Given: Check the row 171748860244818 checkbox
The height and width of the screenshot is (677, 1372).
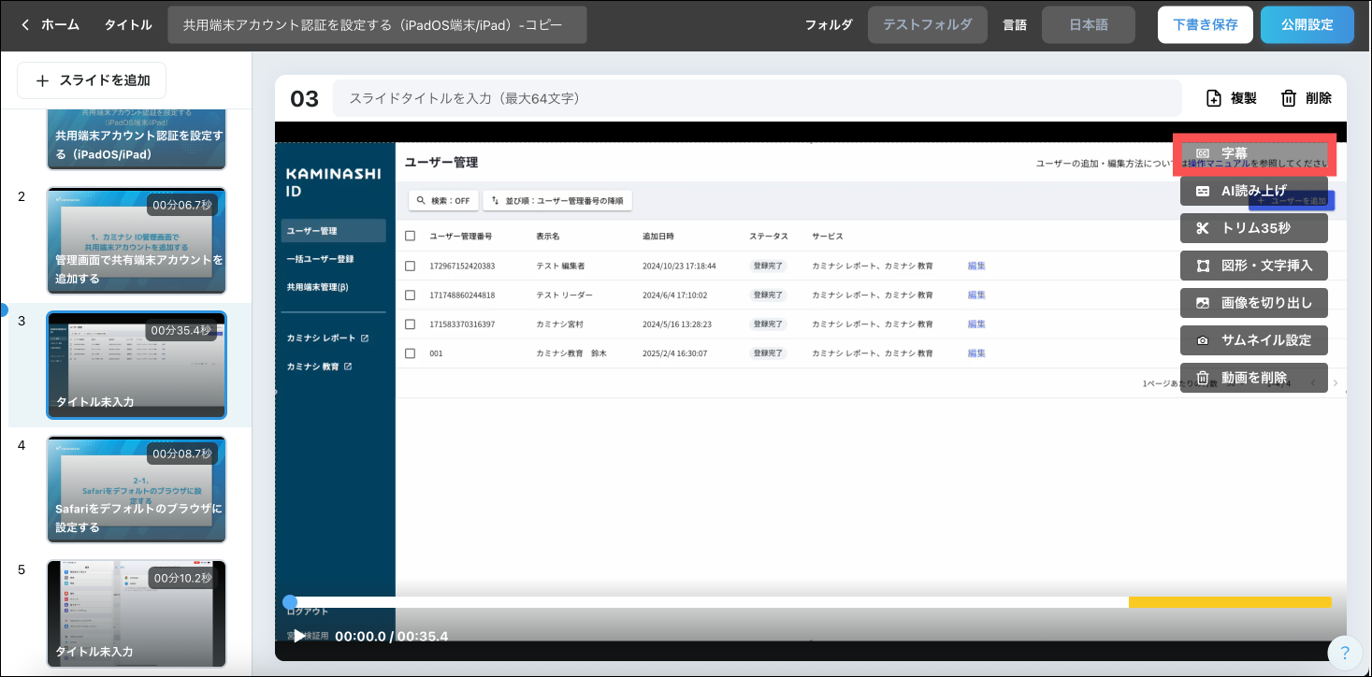Looking at the screenshot, I should [x=410, y=295].
